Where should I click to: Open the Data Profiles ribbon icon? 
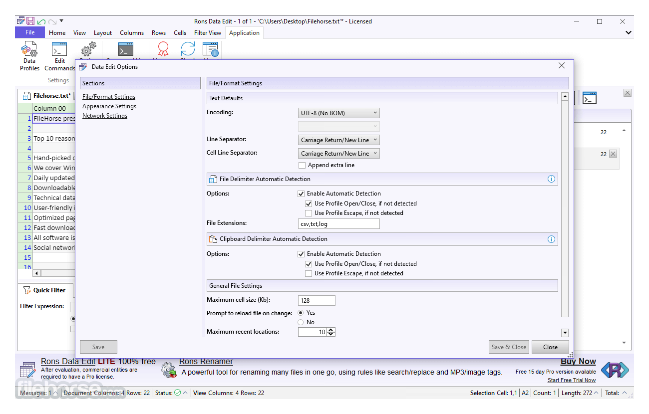point(29,50)
